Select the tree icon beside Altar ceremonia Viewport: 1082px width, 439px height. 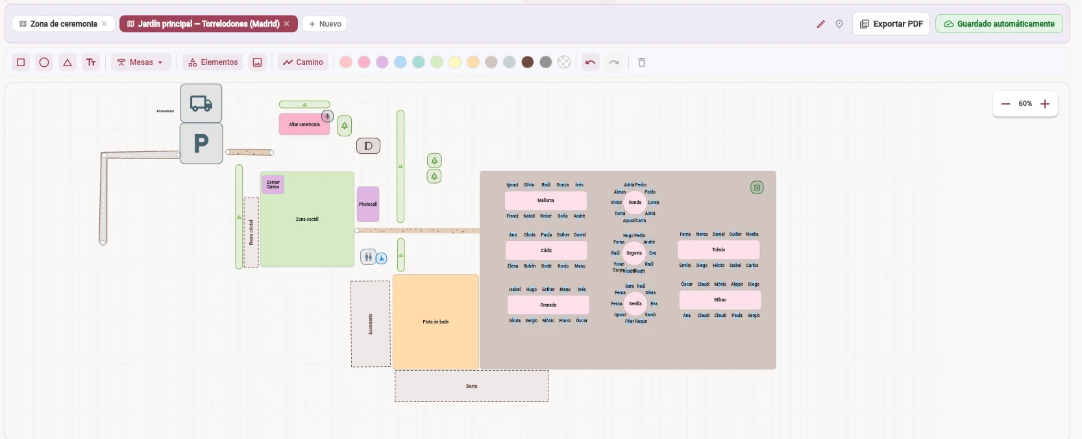pyautogui.click(x=345, y=126)
